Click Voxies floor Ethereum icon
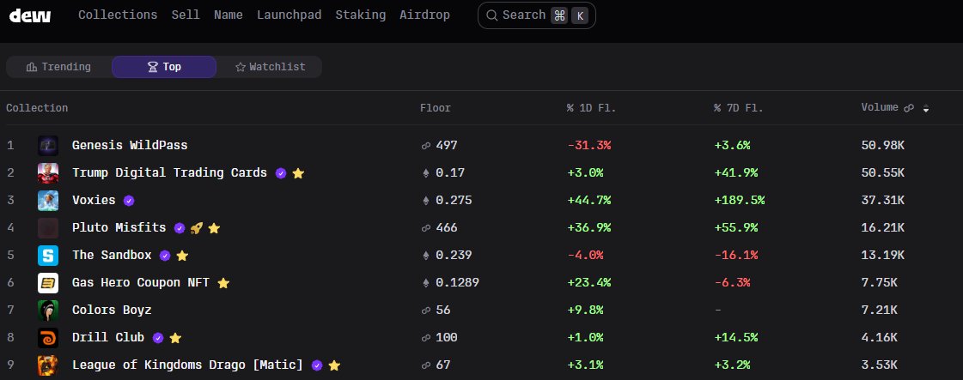Image resolution: width=963 pixels, height=380 pixels. click(x=425, y=201)
